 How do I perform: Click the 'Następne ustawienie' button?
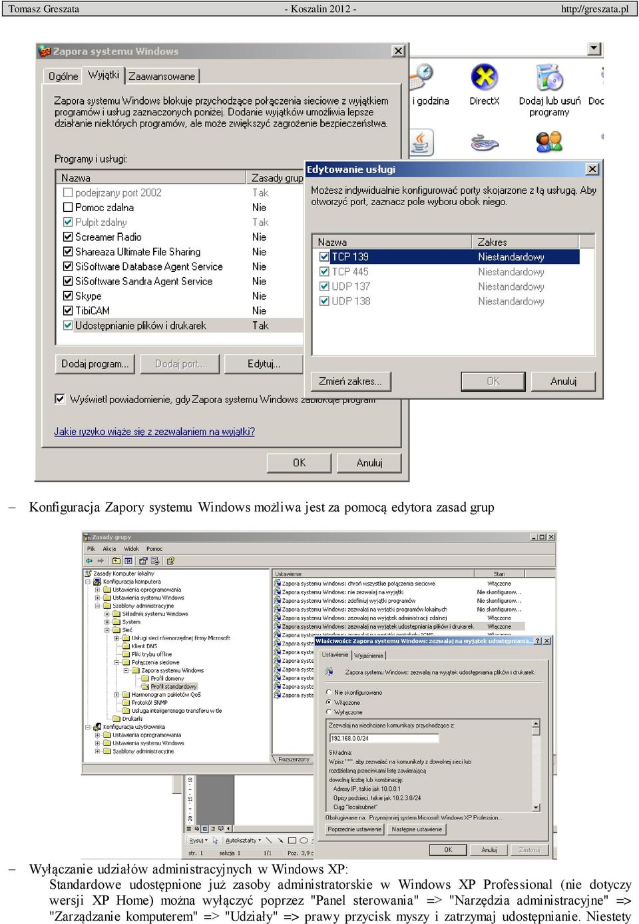click(x=417, y=829)
